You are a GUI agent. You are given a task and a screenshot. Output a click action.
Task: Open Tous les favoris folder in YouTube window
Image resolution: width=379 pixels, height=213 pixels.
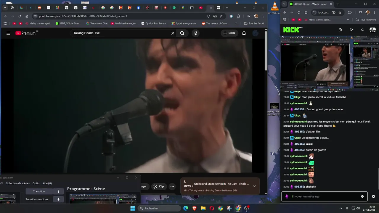(254, 23)
